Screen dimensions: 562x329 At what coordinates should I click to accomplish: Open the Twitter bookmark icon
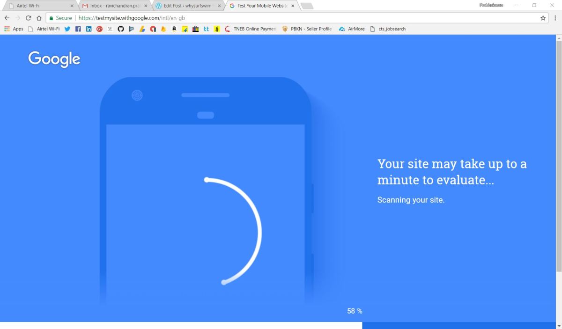67,29
